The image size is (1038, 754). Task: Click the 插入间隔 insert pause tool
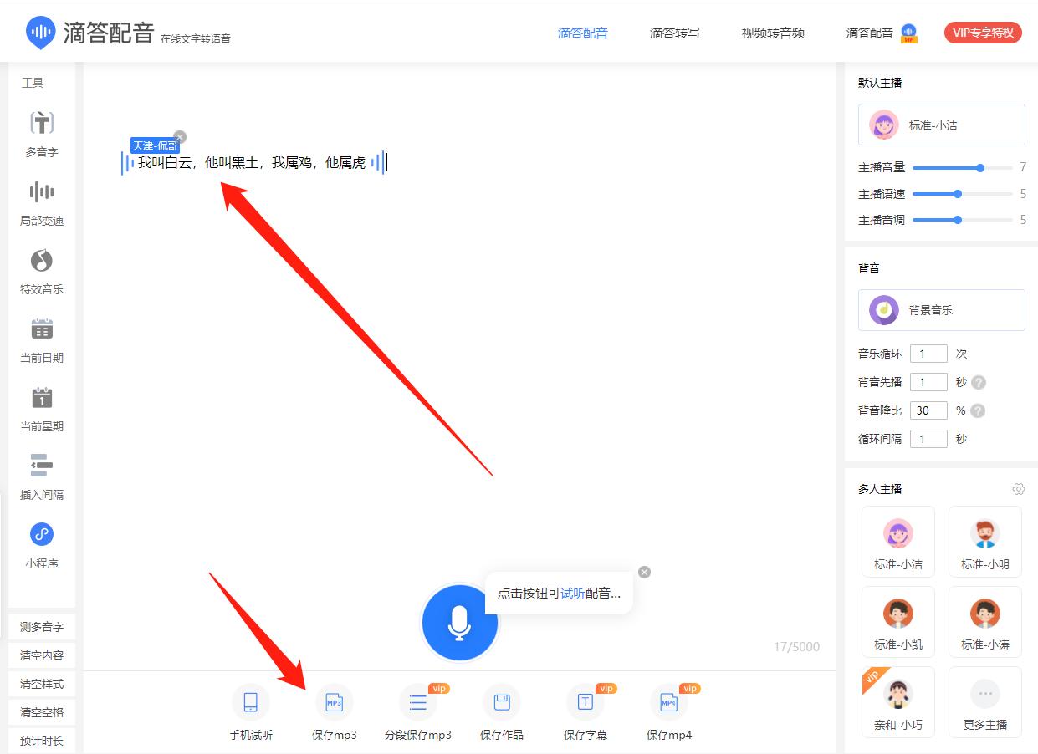(x=42, y=476)
